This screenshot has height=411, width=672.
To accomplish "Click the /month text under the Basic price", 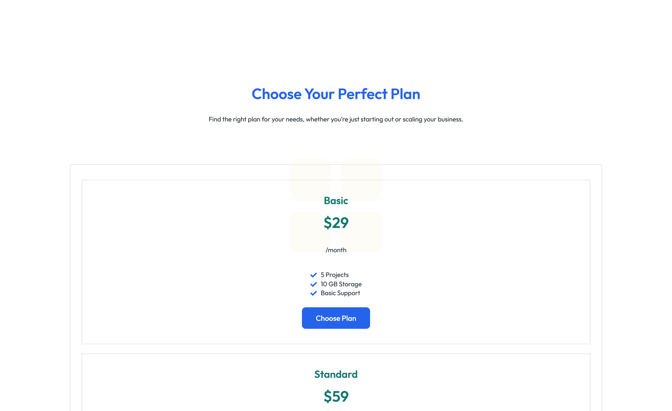I will [336, 250].
